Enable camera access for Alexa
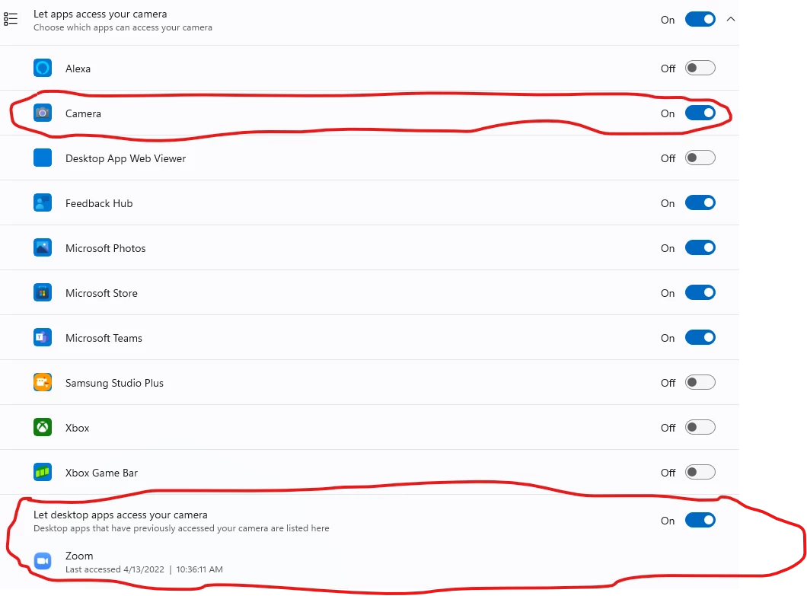The height and width of the screenshot is (596, 807). 700,68
